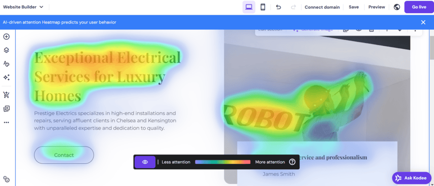Image resolution: width=434 pixels, height=186 pixels.
Task: Undo the last change
Action: (279, 7)
